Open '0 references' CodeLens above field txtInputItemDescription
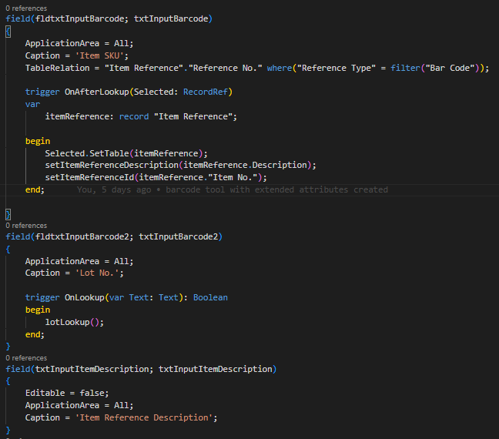 point(26,358)
